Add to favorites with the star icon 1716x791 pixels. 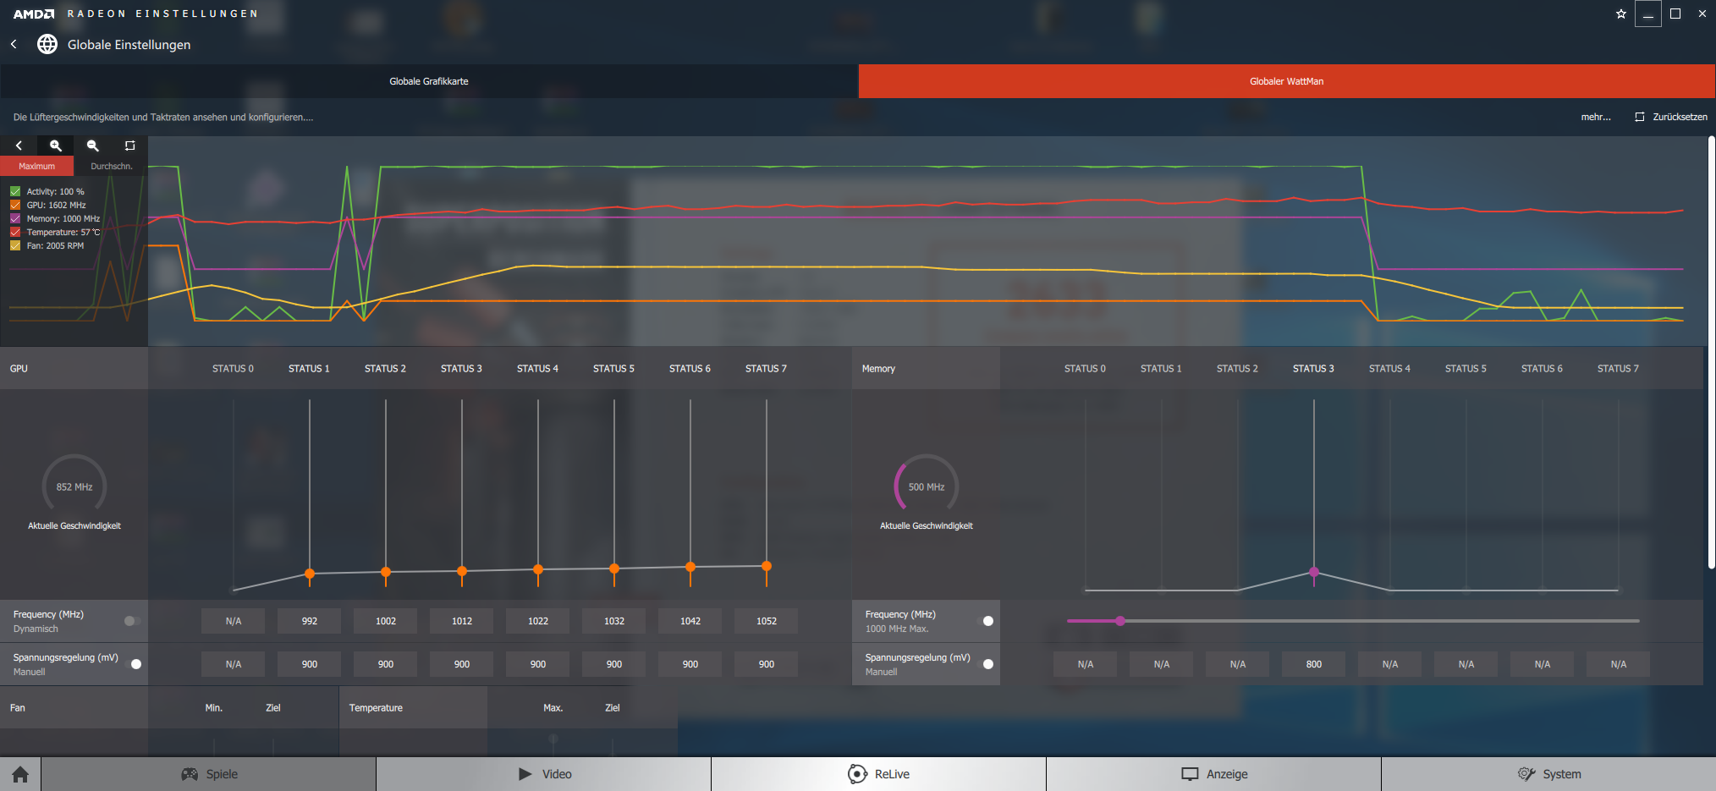1621,14
